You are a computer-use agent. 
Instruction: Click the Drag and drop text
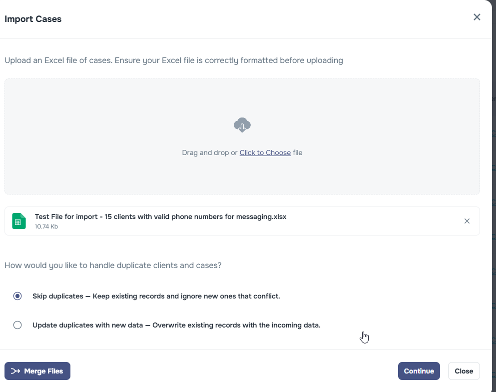(209, 152)
